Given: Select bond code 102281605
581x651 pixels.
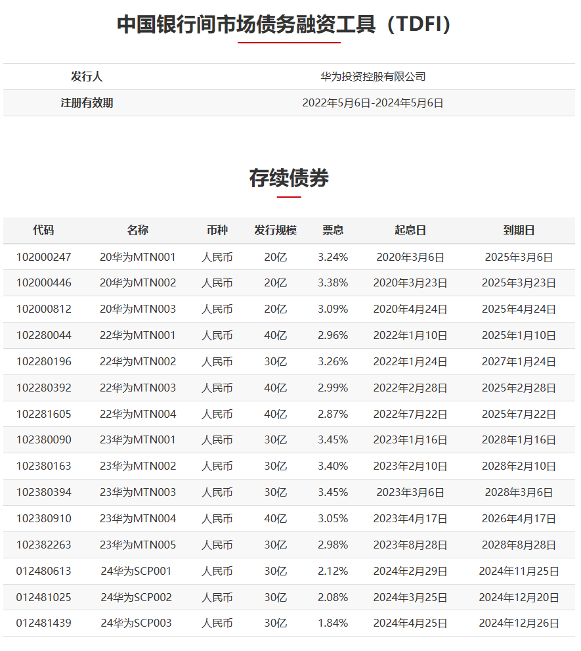Looking at the screenshot, I should click(43, 415).
